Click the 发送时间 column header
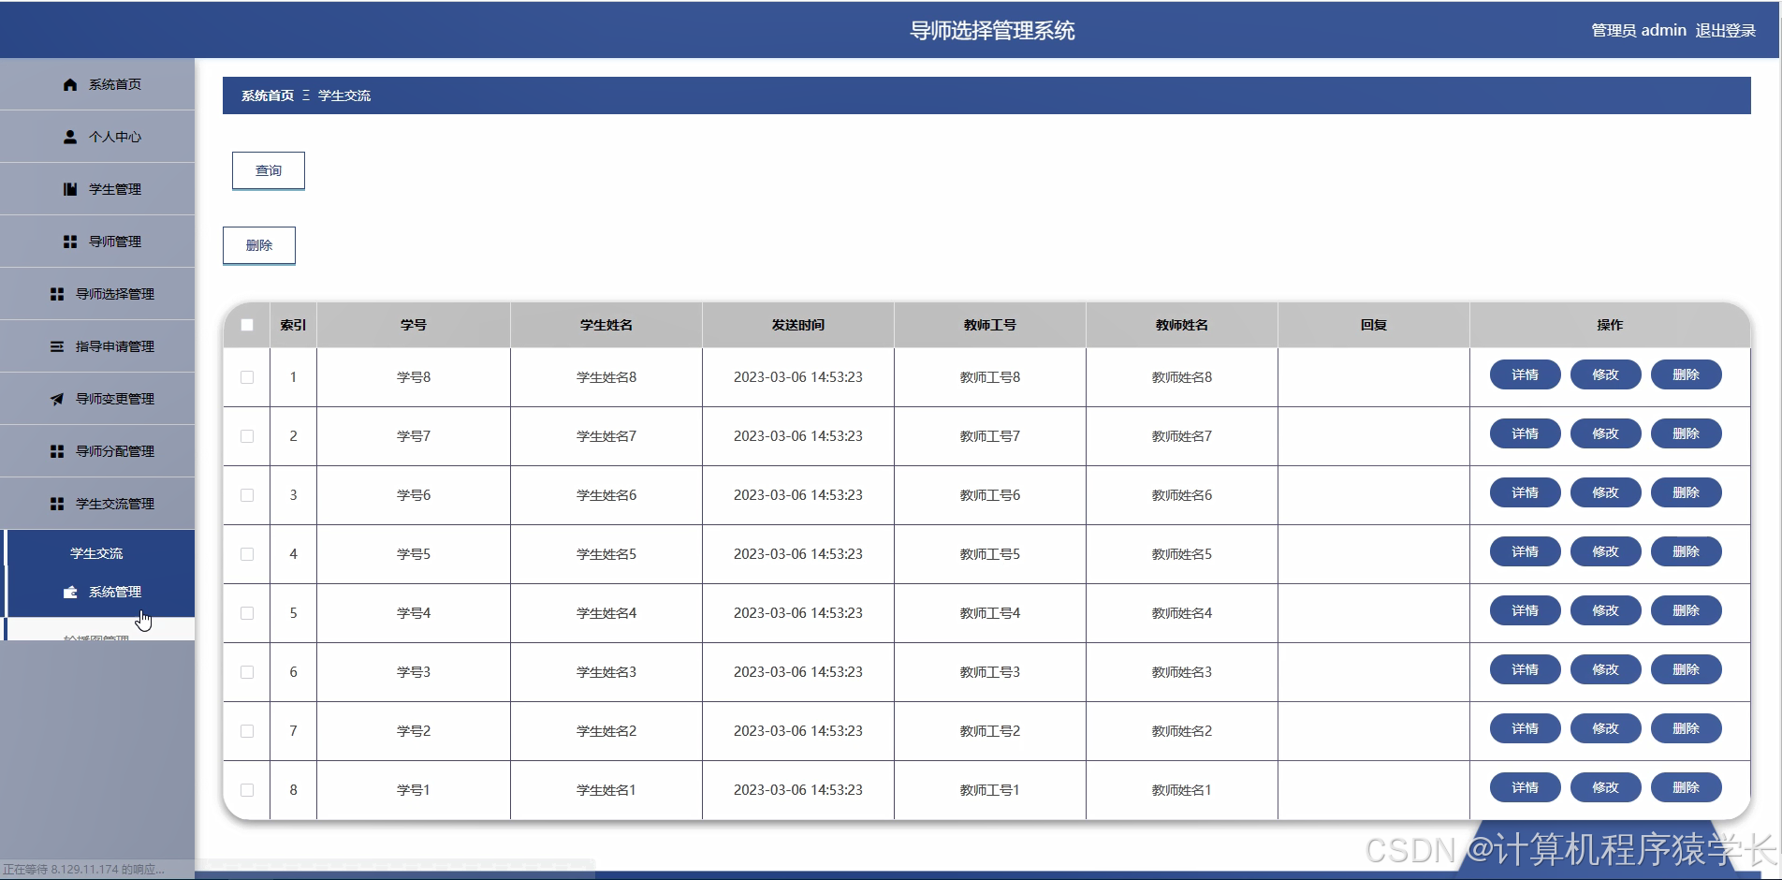The height and width of the screenshot is (880, 1782). pyautogui.click(x=798, y=325)
